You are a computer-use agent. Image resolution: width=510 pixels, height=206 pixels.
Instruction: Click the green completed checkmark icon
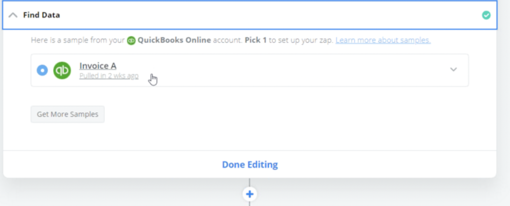486,15
